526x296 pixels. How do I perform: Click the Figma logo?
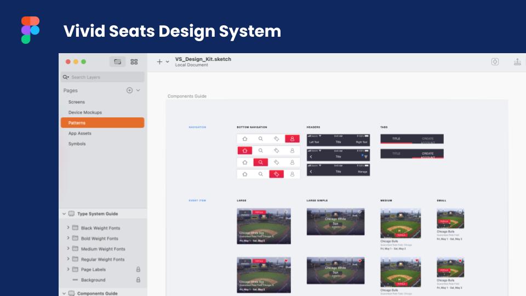click(x=30, y=30)
